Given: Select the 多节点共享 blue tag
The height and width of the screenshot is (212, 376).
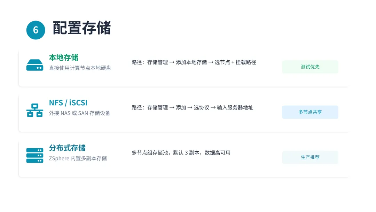Looking at the screenshot, I should click(x=310, y=112).
